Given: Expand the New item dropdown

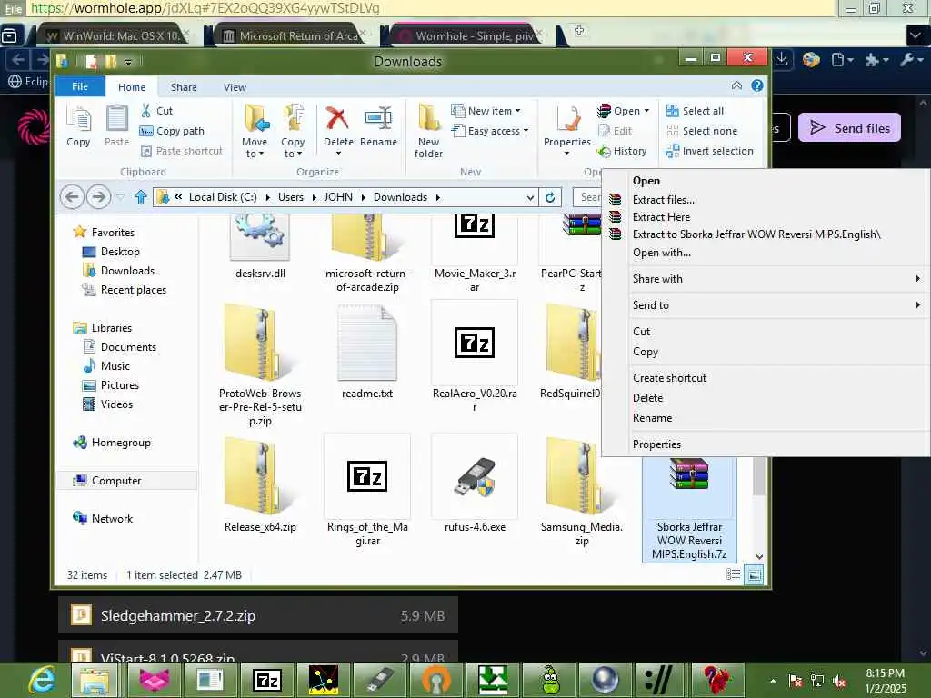Looking at the screenshot, I should (x=486, y=111).
